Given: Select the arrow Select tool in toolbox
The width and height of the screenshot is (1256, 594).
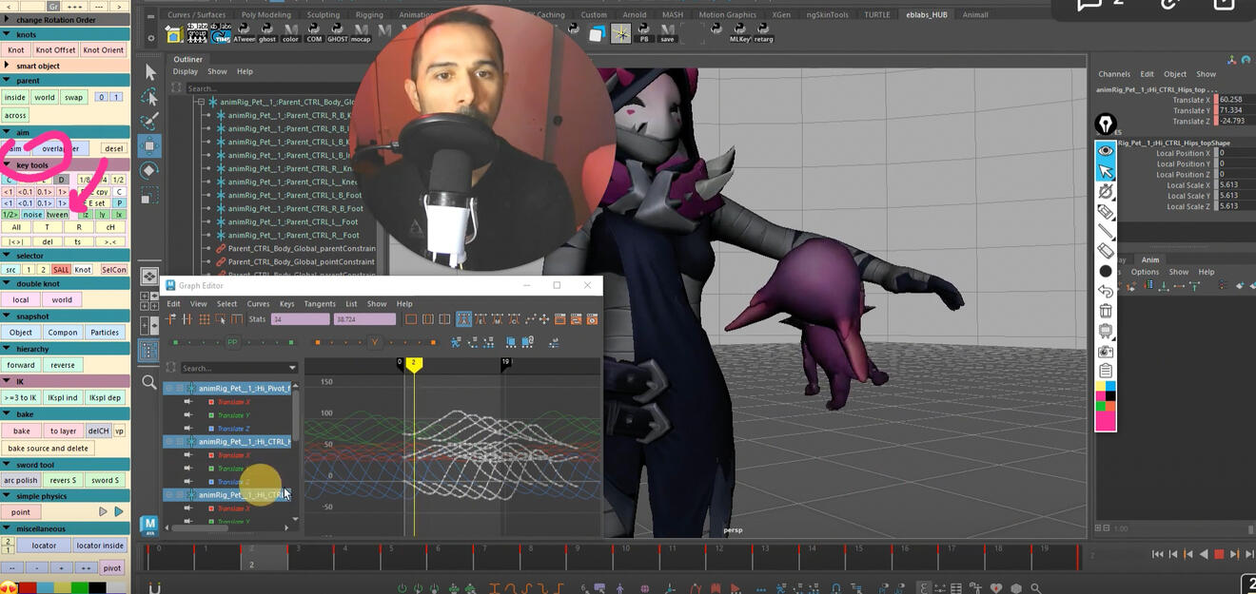Looking at the screenshot, I should [149, 72].
